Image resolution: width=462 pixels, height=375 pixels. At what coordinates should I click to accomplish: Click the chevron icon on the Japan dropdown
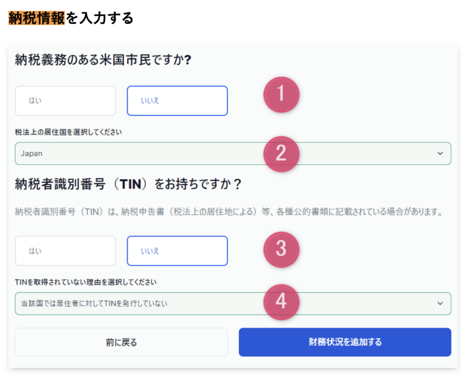[x=440, y=153]
